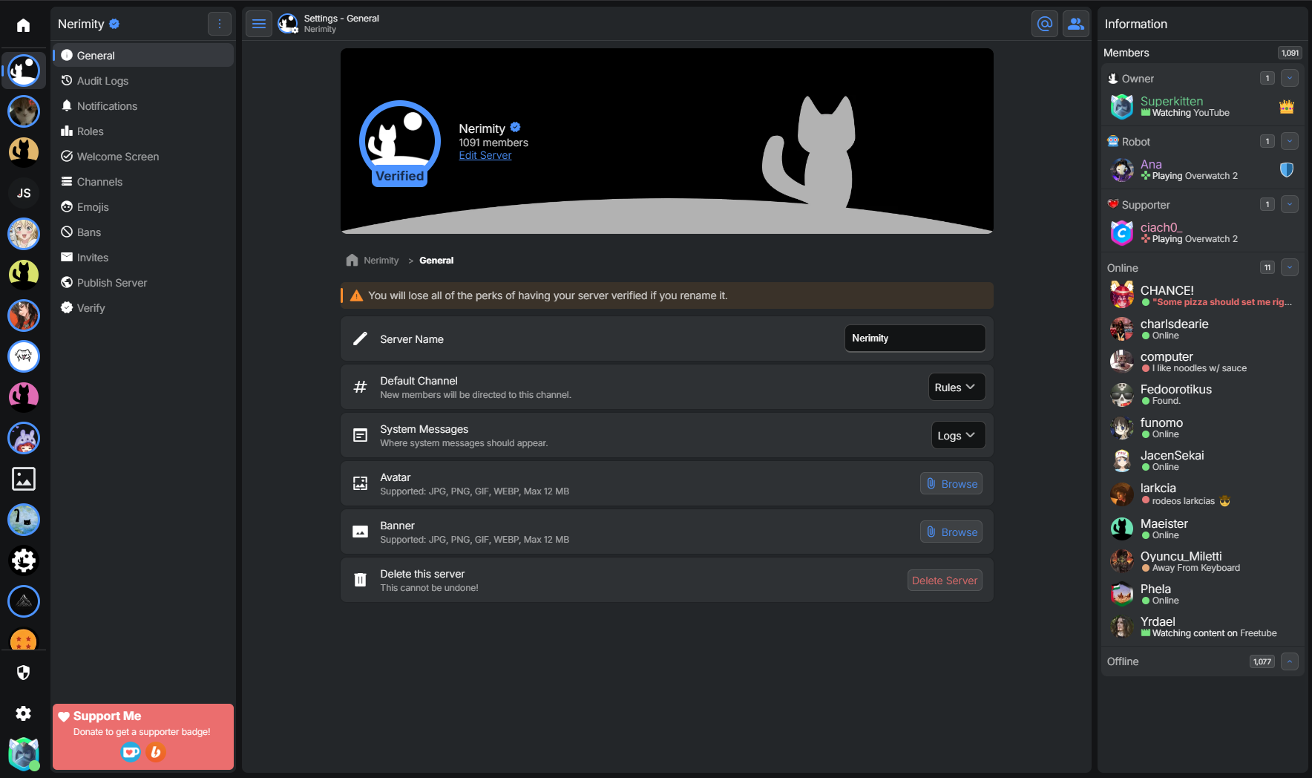Collapse the Owner role member group
Viewport: 1312px width, 778px height.
point(1289,78)
